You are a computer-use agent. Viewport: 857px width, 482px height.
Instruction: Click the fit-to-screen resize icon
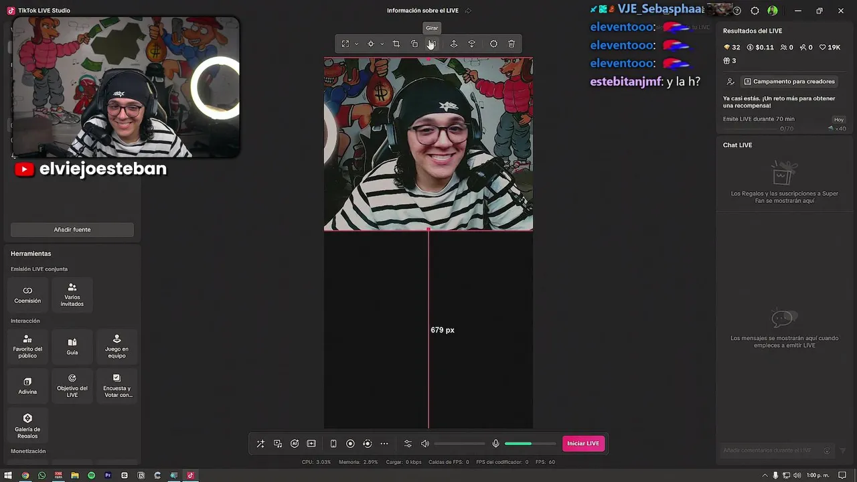(345, 44)
